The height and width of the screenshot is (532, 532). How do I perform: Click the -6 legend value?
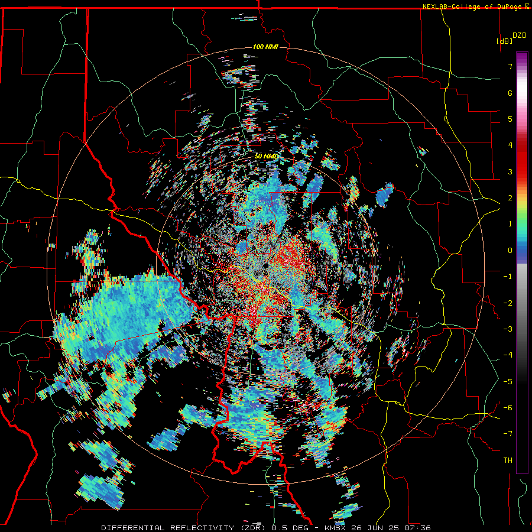[x=508, y=408]
